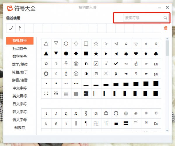This screenshot has height=146, width=175.
Task: Open the 俄文字母 category
Action: point(20,120)
